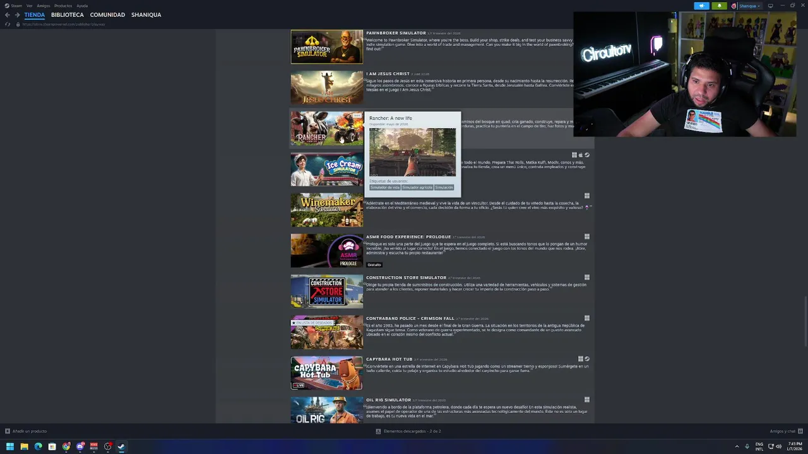Viewport: 808px width, 454px height.
Task: Click the Simulación tag in popup
Action: tap(444, 187)
